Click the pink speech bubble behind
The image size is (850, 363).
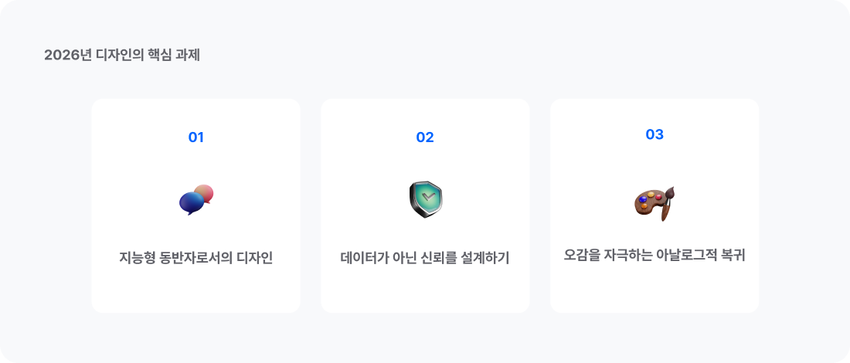coord(205,192)
